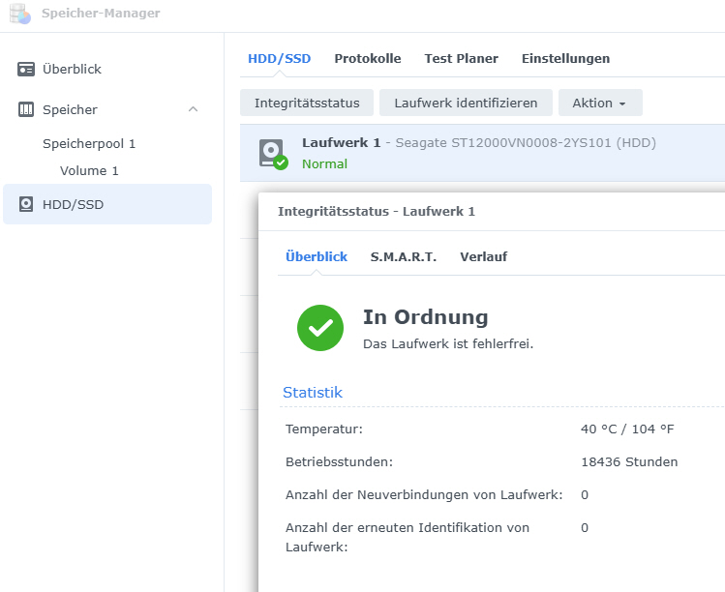Select the Laufwerk 1 Seagate drive row
The width and height of the screenshot is (725, 592).
(x=482, y=153)
